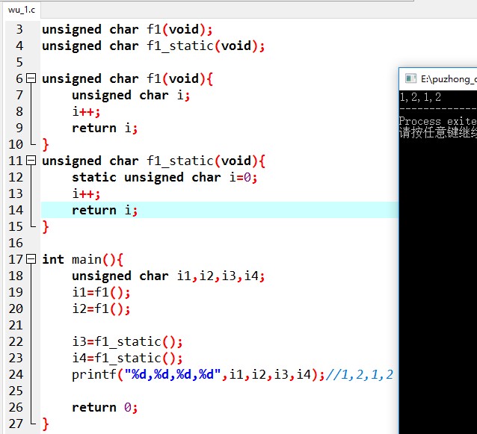Click the console title bar path text
The width and height of the screenshot is (477, 434).
coord(449,79)
